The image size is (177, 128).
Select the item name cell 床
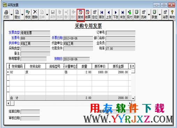pos(35,72)
